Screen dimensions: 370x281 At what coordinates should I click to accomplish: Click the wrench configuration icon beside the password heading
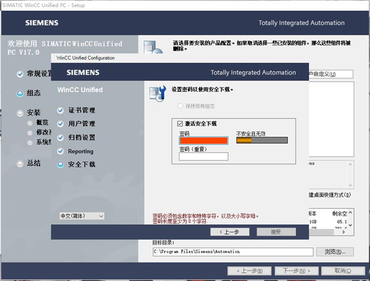[x=158, y=93]
